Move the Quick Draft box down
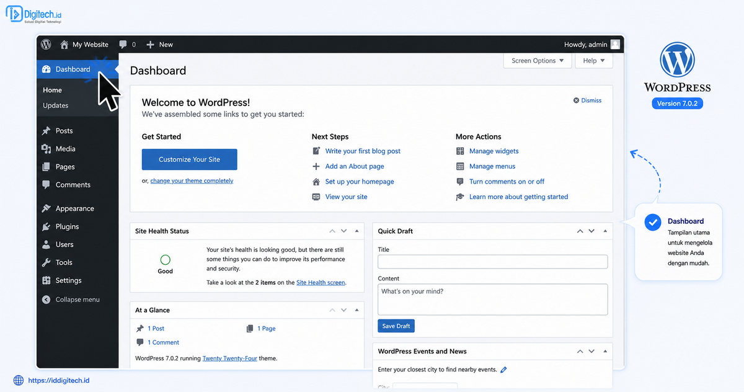This screenshot has height=392, width=744. [591, 231]
